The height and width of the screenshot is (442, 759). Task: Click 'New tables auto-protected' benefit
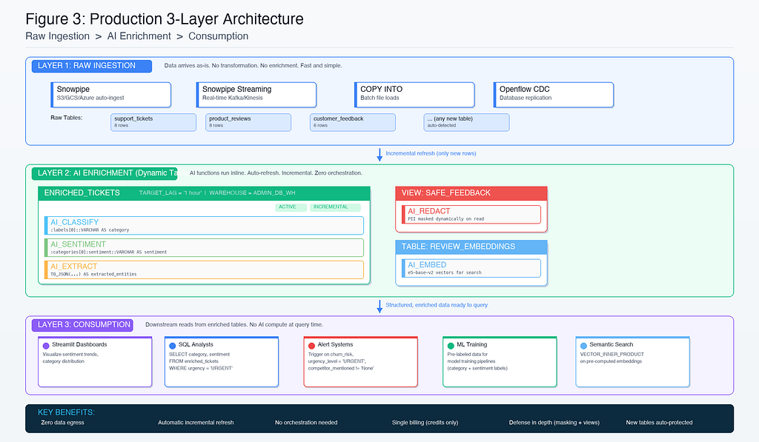(x=659, y=423)
